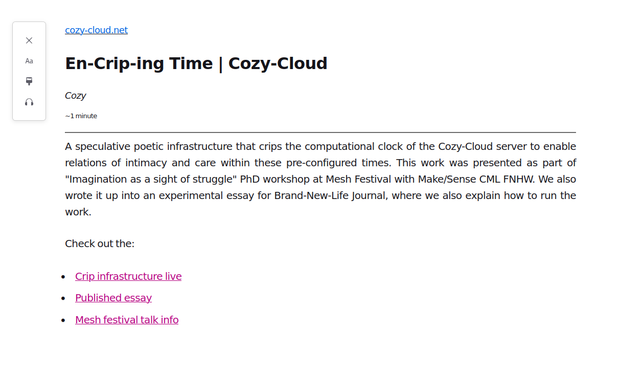Screen dimensions: 619x374
Task: Start the headphones read aloud narration
Action: click(29, 102)
